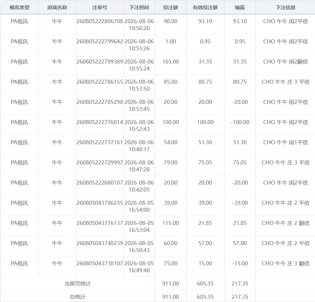Click bet time 2026-08-06 10:53:50
Screen dimensions: 315x302
[x=139, y=85]
